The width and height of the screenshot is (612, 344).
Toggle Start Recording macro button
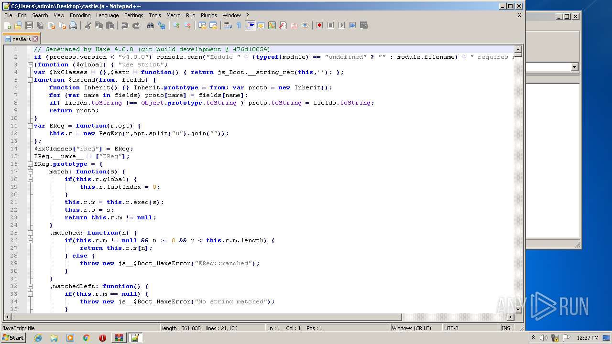pos(319,25)
